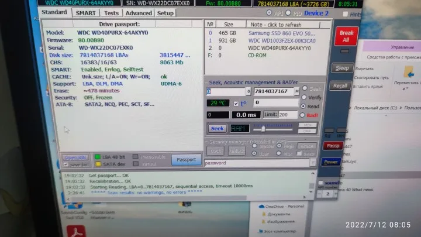
Task: Open the SMART tab
Action: (85, 13)
